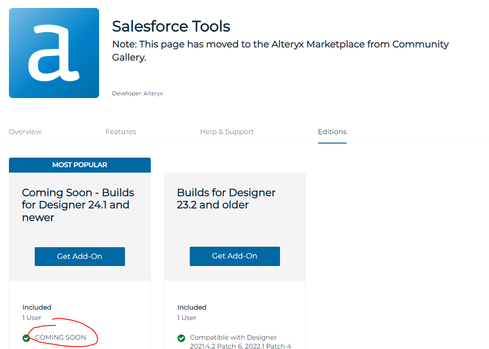Click the Alteryx app logo icon
This screenshot has height=349, width=489.
click(x=54, y=53)
